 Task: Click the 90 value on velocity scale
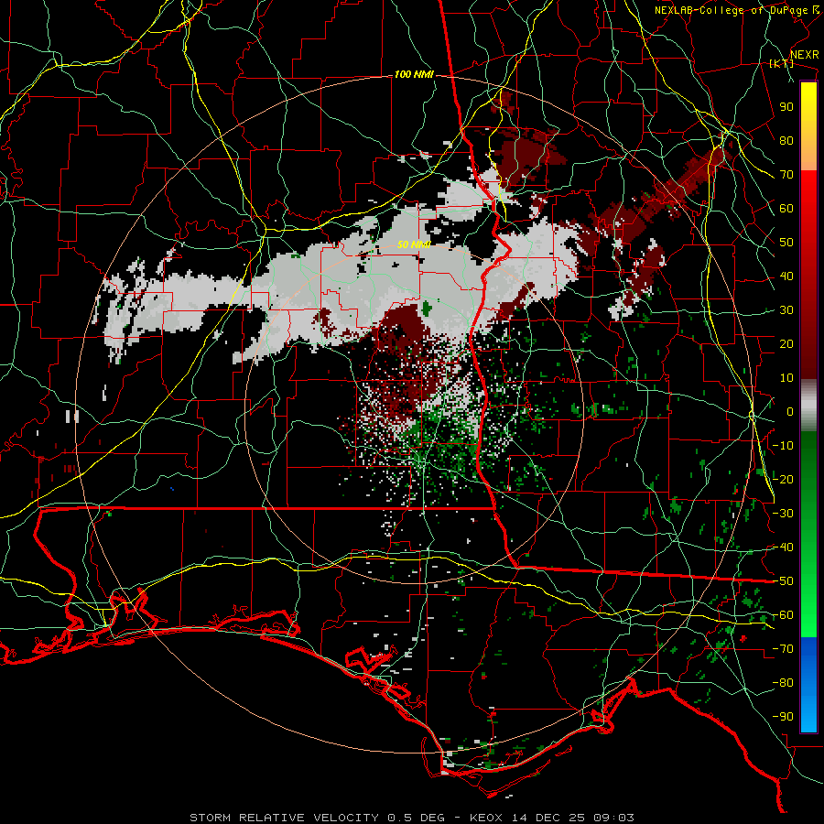[x=786, y=107]
